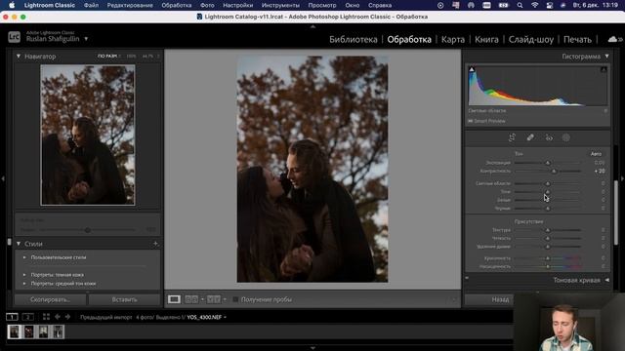Open the Просмотр menu
The width and height of the screenshot is (625, 351).
tap(322, 5)
